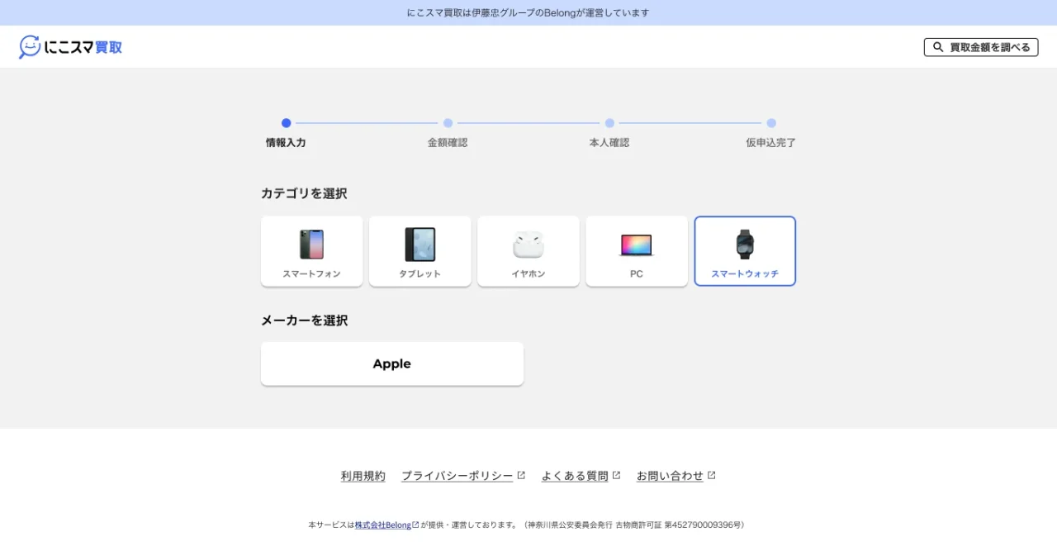The image size is (1057, 551).
Task: Click the 仮申込完了 step dot
Action: tap(771, 123)
